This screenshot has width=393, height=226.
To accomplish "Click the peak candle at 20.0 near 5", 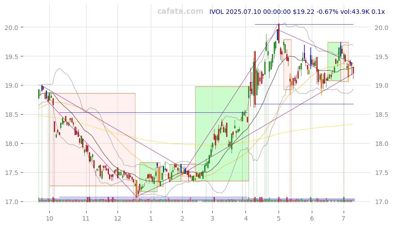I will (x=279, y=34).
